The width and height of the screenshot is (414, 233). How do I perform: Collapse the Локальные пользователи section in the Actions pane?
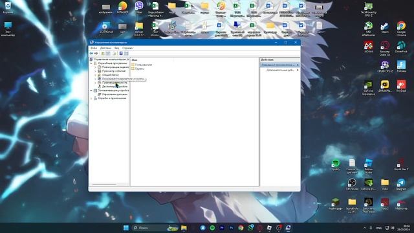pos(298,65)
